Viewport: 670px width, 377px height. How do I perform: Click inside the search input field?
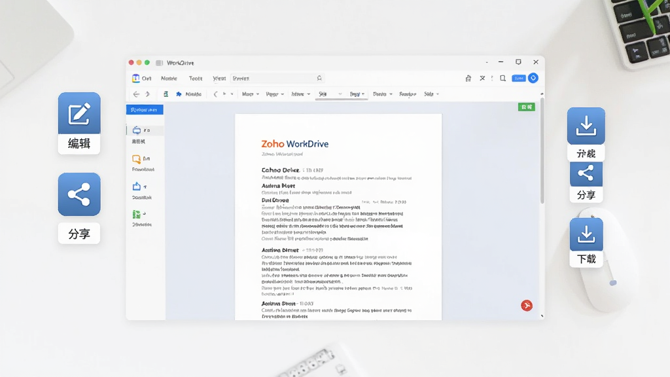coord(277,79)
